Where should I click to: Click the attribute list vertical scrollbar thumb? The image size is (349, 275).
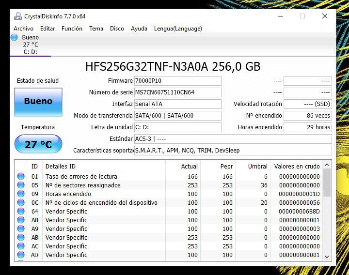(327, 183)
